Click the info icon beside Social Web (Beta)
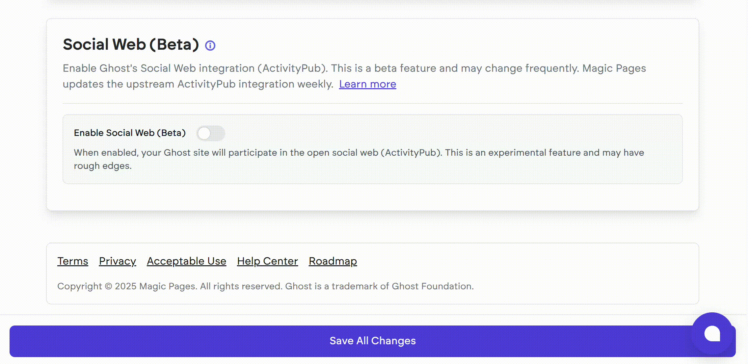Image resolution: width=748 pixels, height=364 pixels. pyautogui.click(x=210, y=45)
